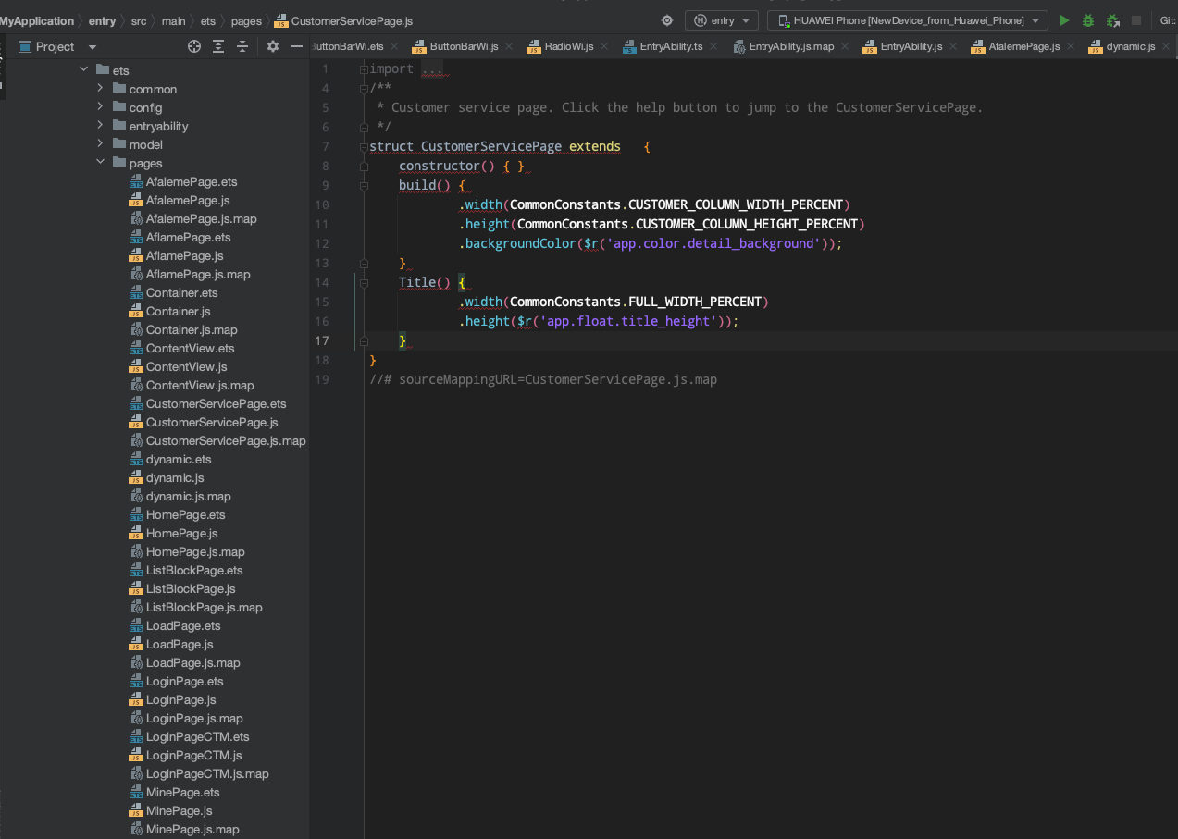
Task: Close the EntryAbility.js tab
Action: pos(953,46)
